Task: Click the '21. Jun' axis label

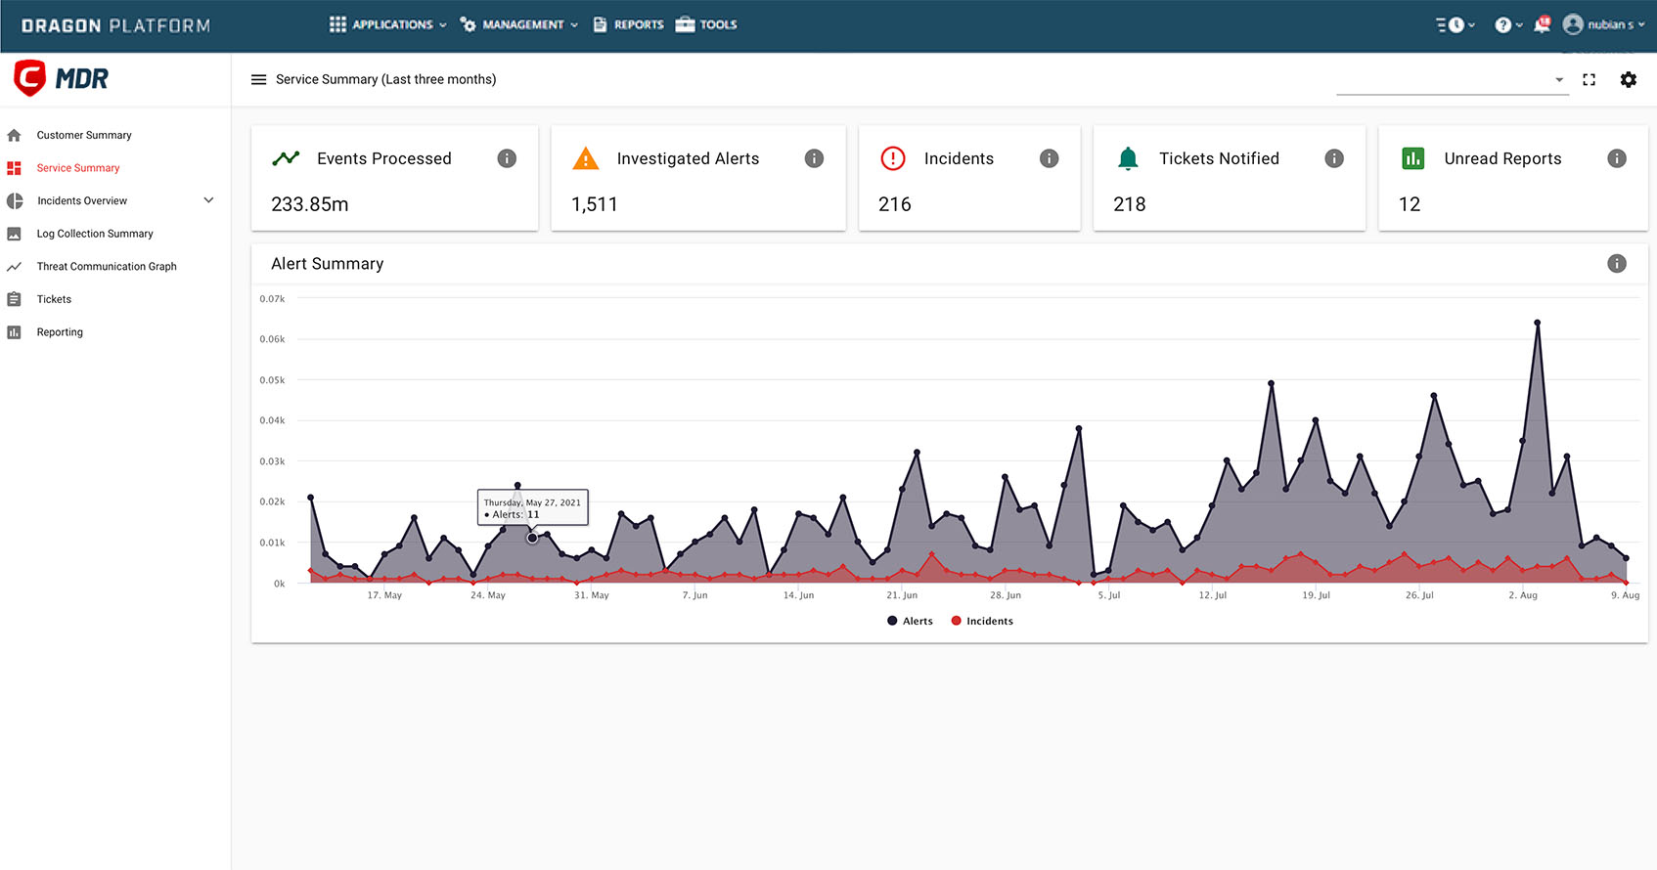Action: 902,595
